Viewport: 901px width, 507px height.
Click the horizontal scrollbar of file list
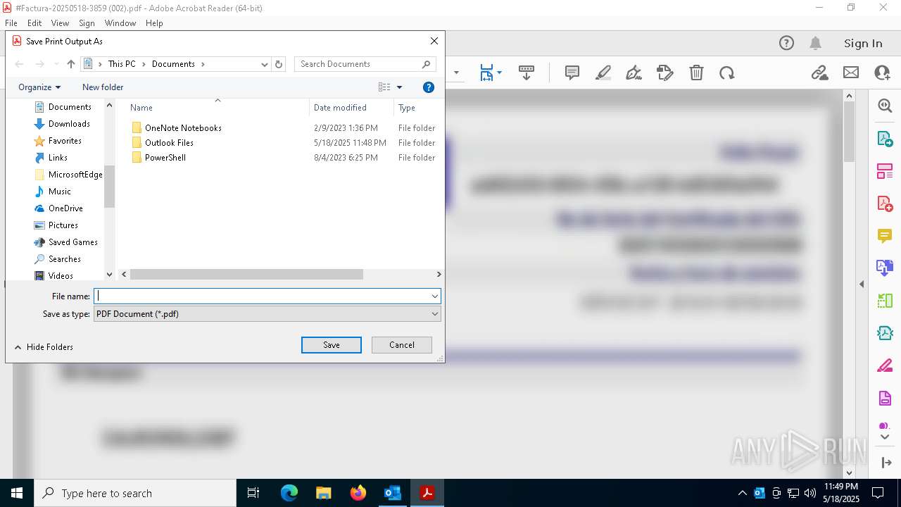[246, 275]
